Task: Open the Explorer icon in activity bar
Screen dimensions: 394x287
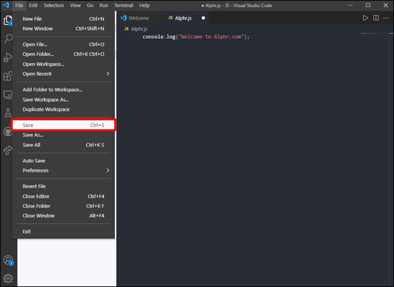Action: pyautogui.click(x=8, y=20)
